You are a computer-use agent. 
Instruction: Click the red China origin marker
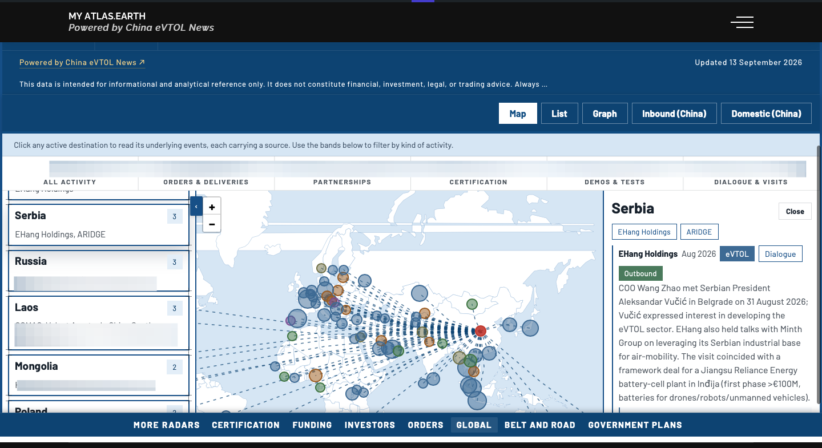(481, 331)
